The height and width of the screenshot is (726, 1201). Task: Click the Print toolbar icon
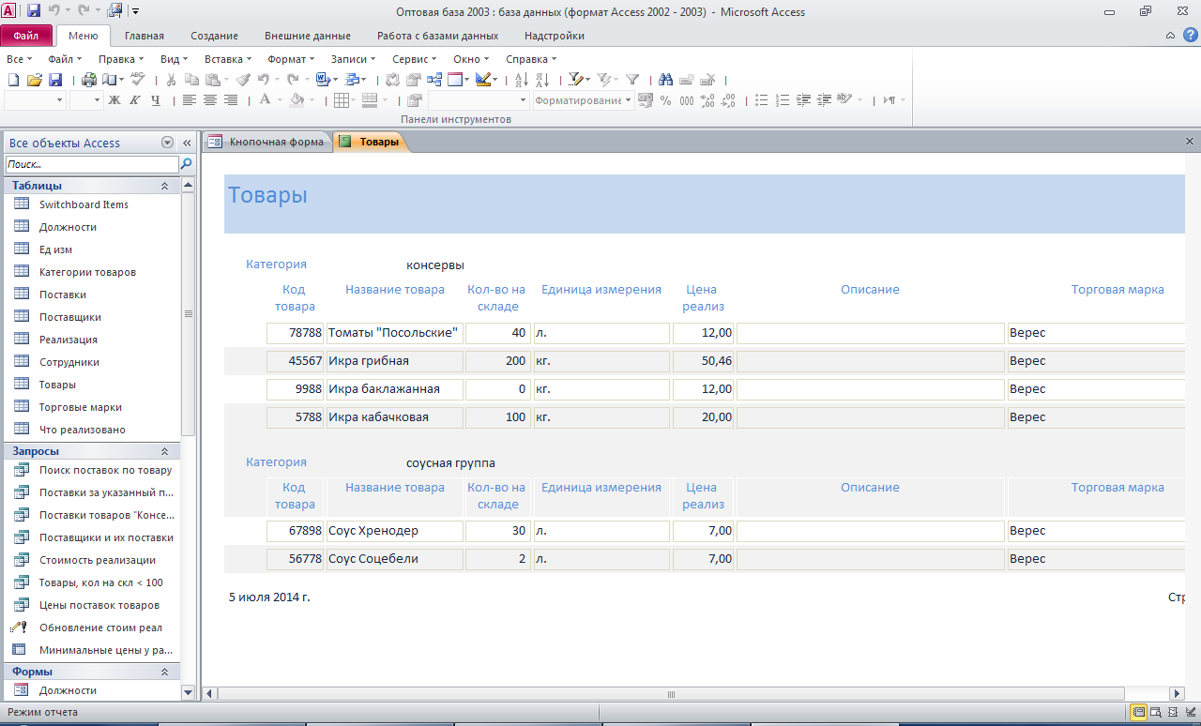coord(90,81)
